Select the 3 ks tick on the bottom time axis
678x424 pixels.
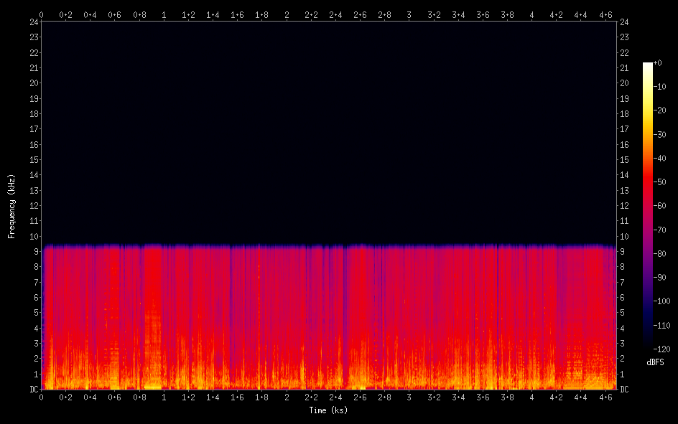[409, 397]
